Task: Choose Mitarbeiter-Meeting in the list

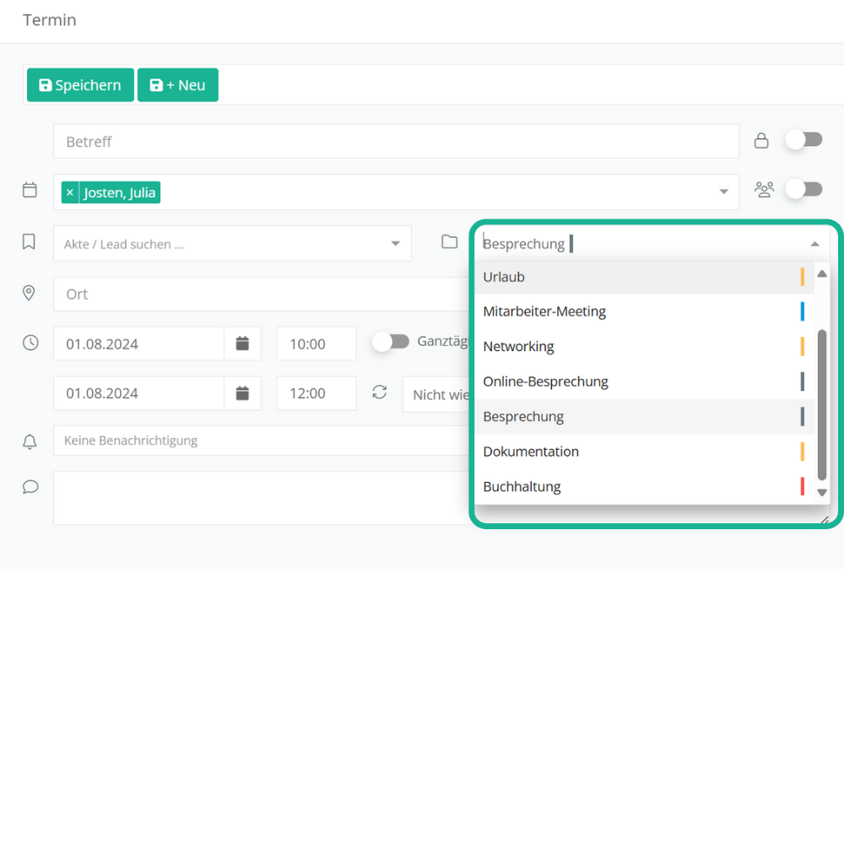Action: point(544,311)
